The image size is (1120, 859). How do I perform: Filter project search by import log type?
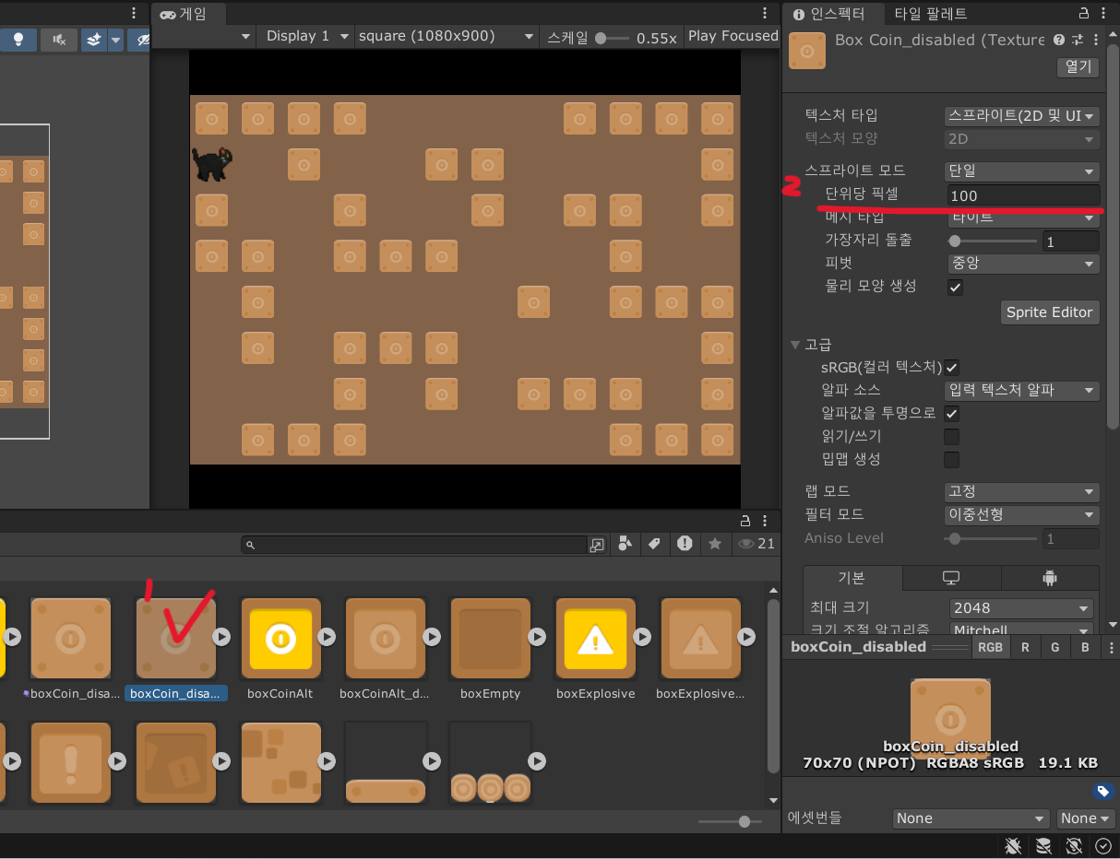(x=685, y=544)
